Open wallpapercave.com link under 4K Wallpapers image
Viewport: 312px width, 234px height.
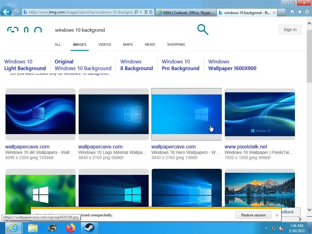(27, 147)
